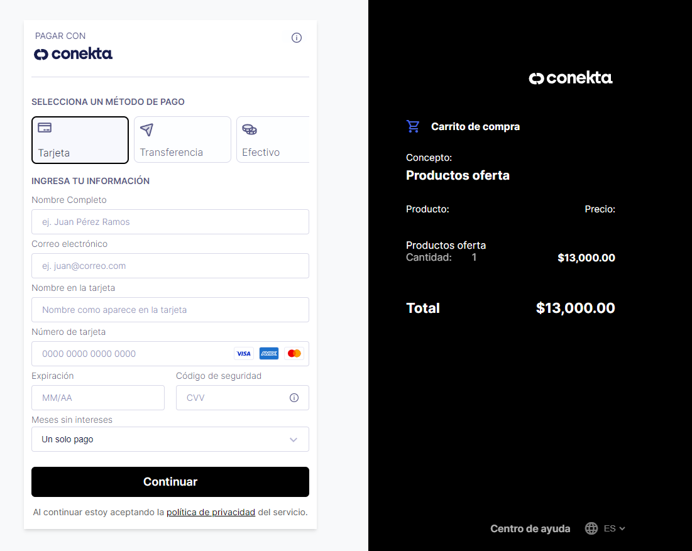Visit the Centro de ayuda link
The height and width of the screenshot is (551, 692).
click(x=530, y=528)
